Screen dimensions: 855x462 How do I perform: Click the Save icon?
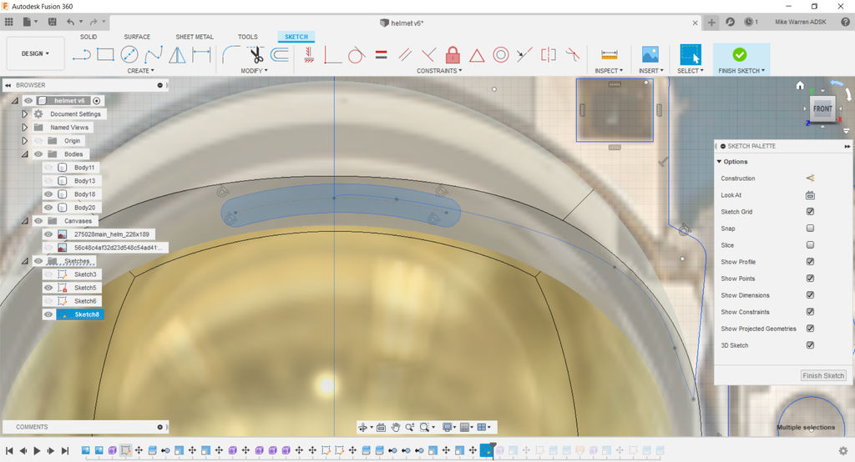(x=53, y=22)
